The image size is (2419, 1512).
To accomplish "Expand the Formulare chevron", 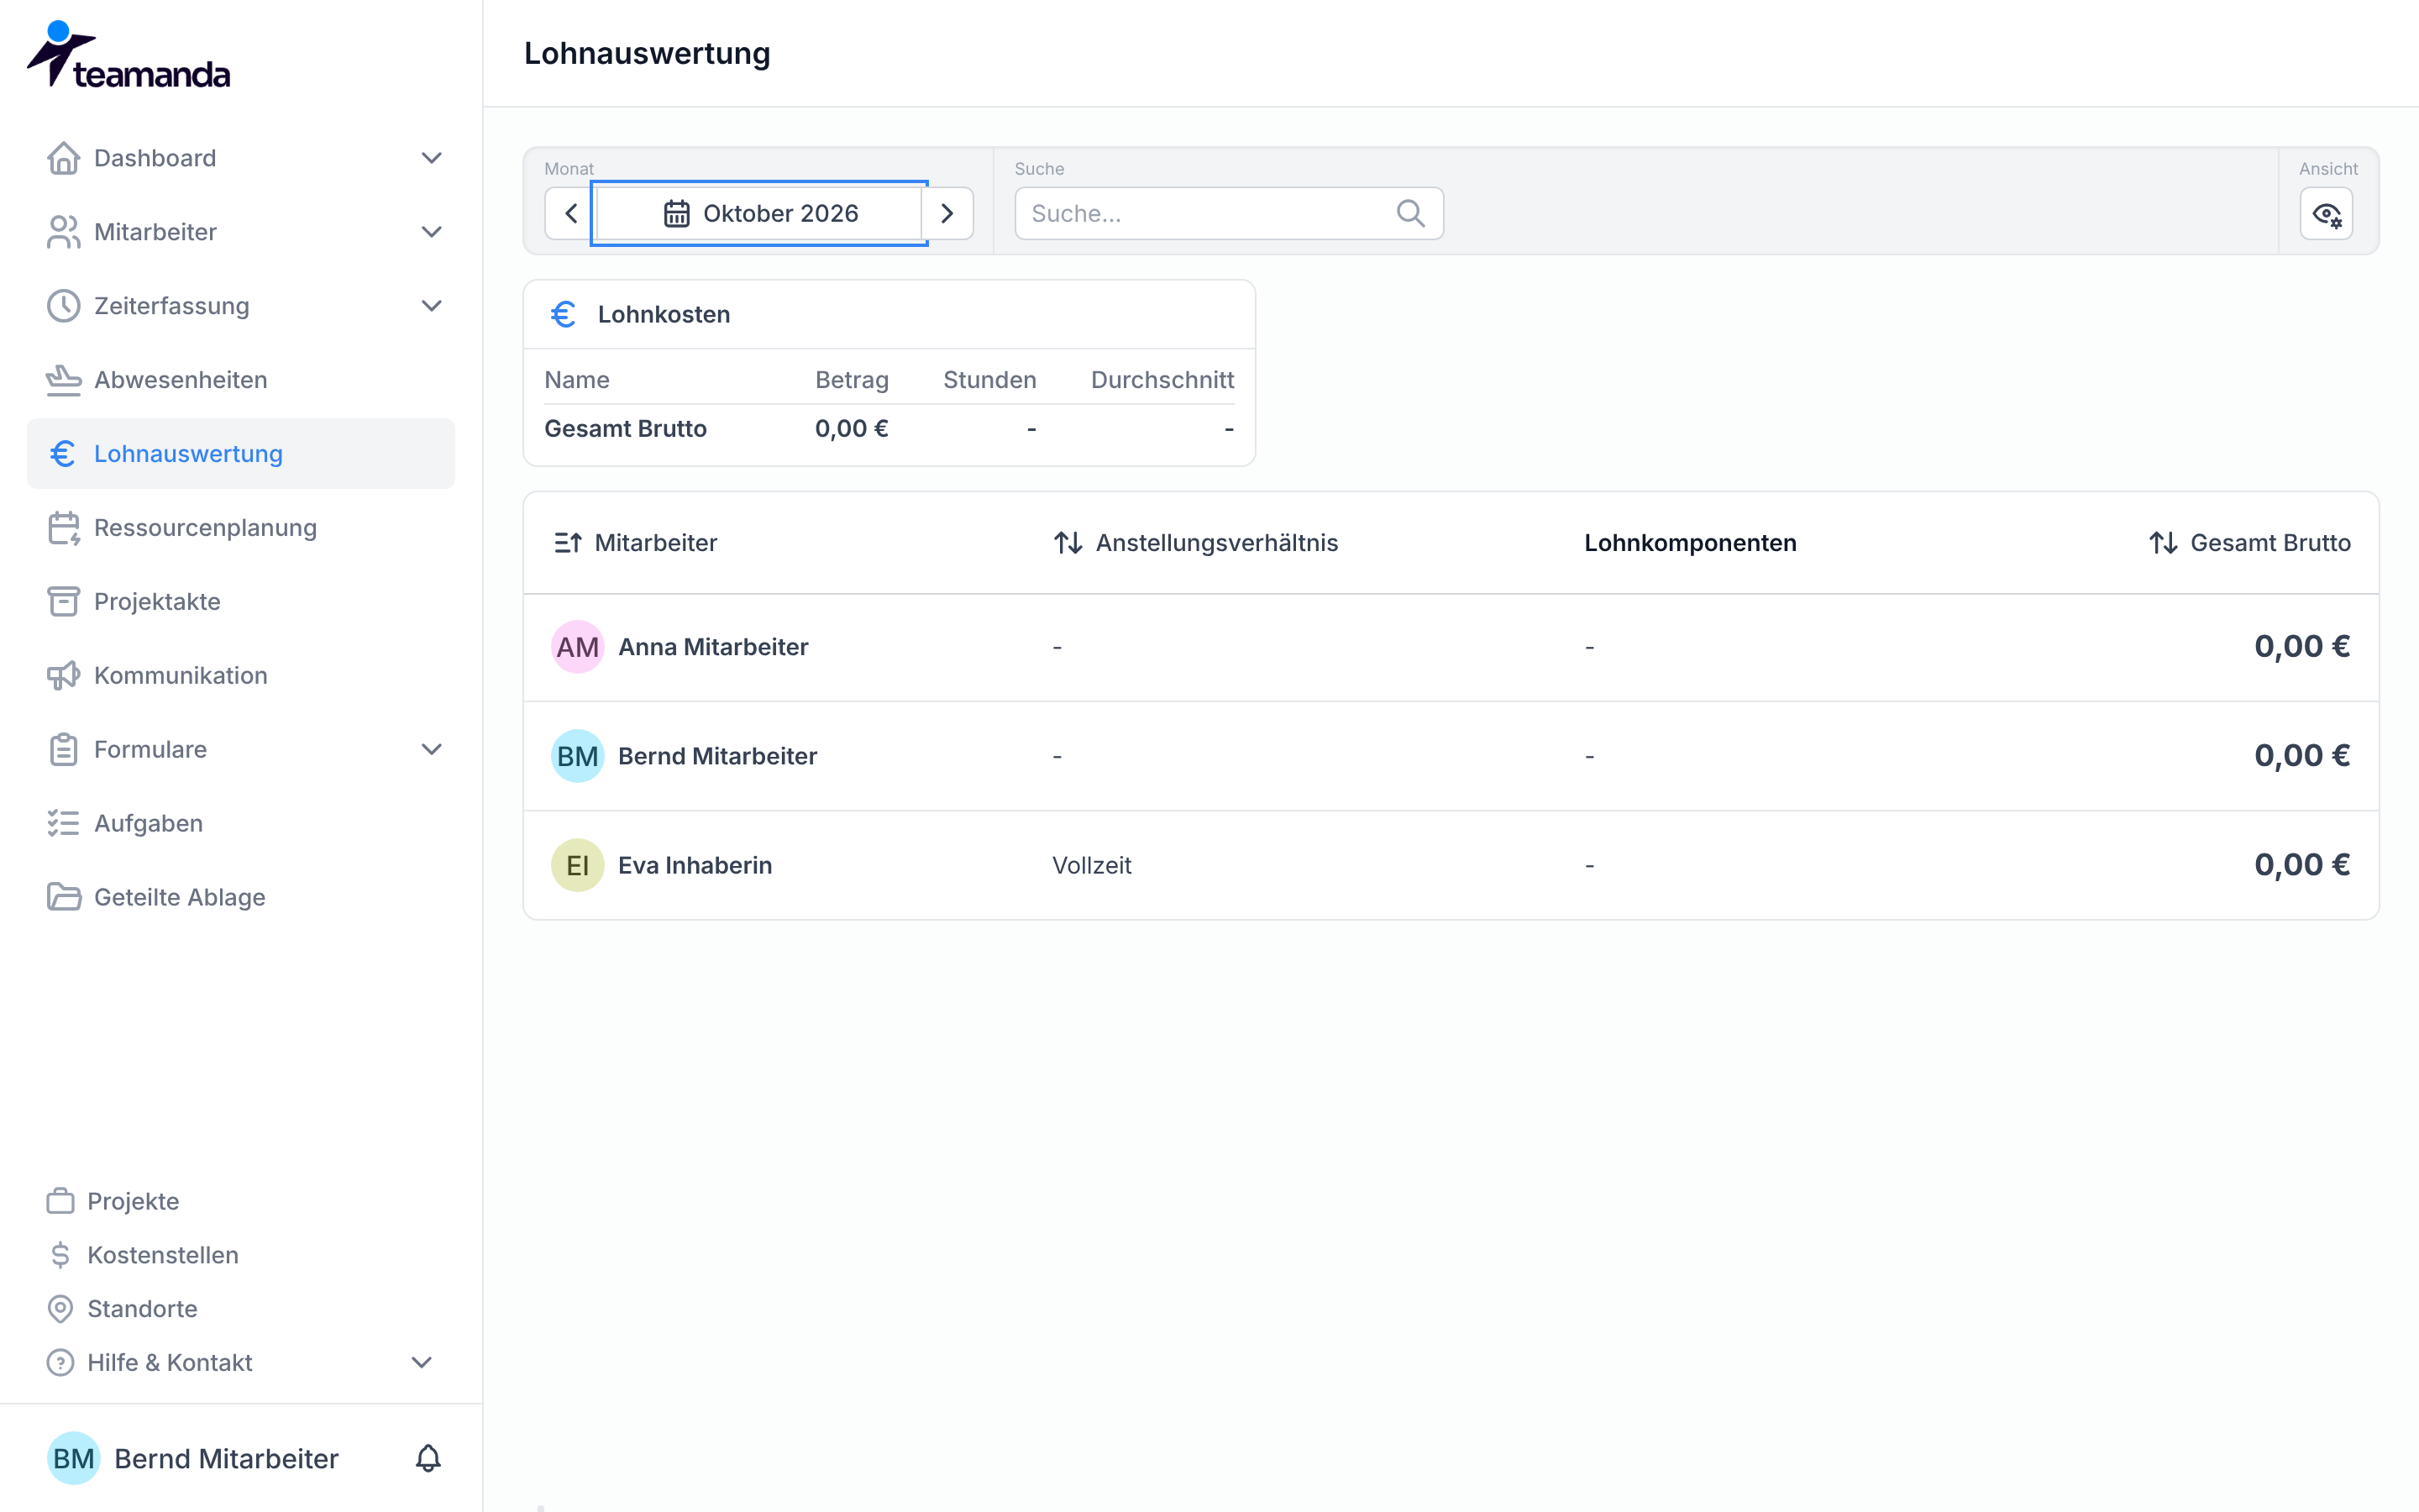I will pyautogui.click(x=431, y=750).
